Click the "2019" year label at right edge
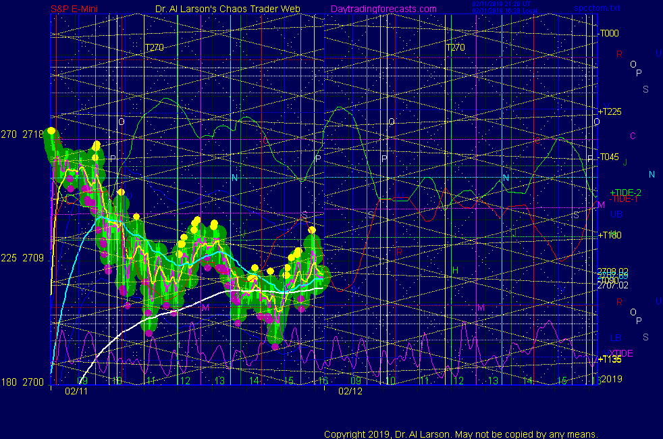The width and height of the screenshot is (663, 439). point(612,379)
